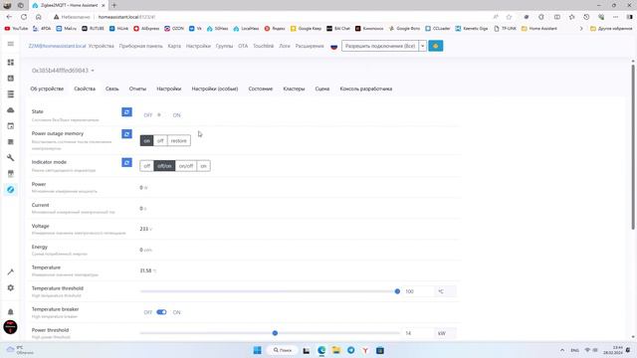Add page to favorites star

coord(509,17)
